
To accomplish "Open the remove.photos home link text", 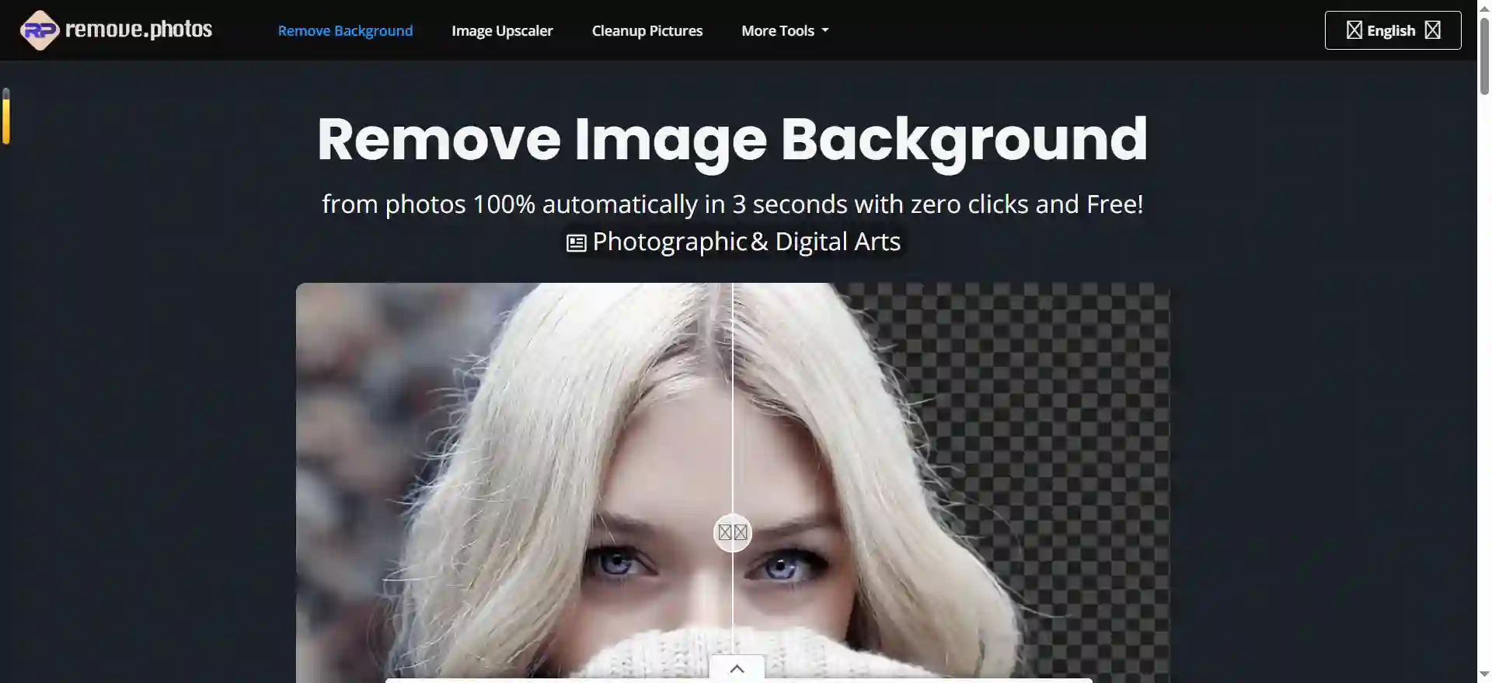I will [139, 30].
